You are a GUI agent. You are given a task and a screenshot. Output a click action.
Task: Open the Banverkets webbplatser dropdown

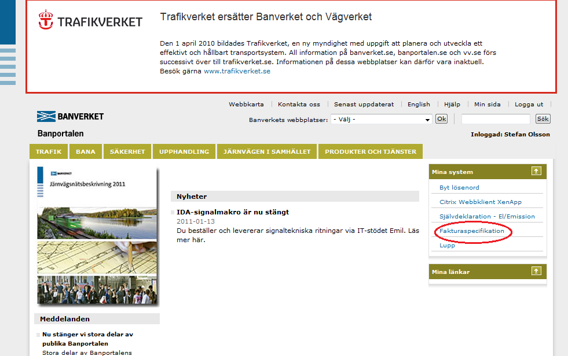point(381,119)
